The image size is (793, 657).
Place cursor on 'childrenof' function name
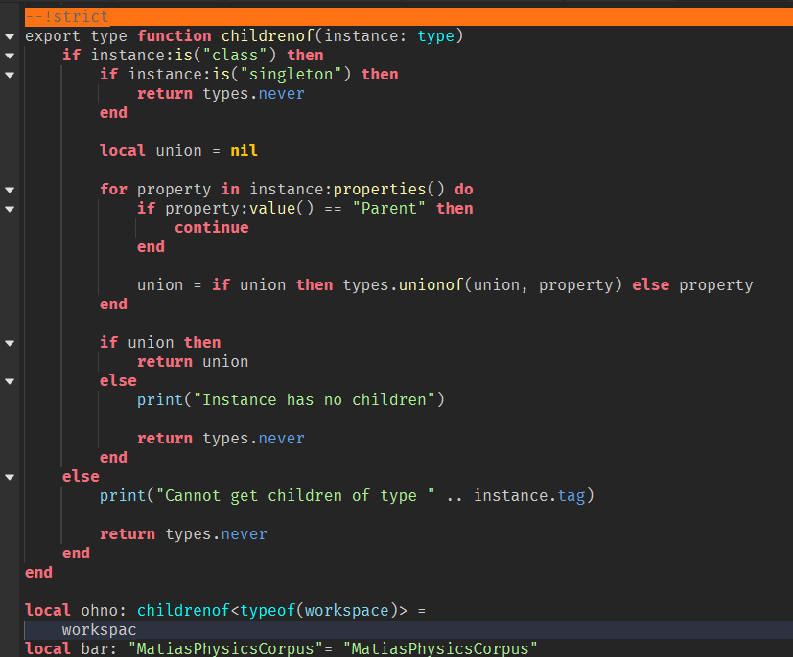coord(268,35)
